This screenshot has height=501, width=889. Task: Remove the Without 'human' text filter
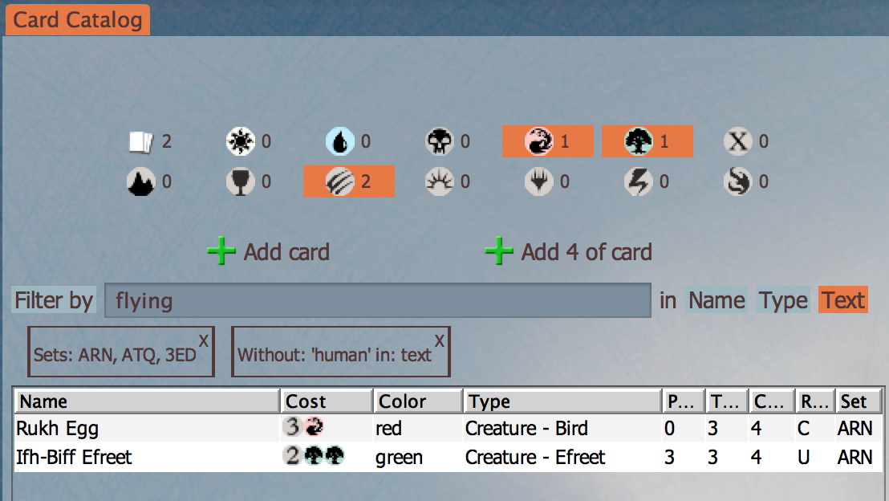[x=440, y=340]
